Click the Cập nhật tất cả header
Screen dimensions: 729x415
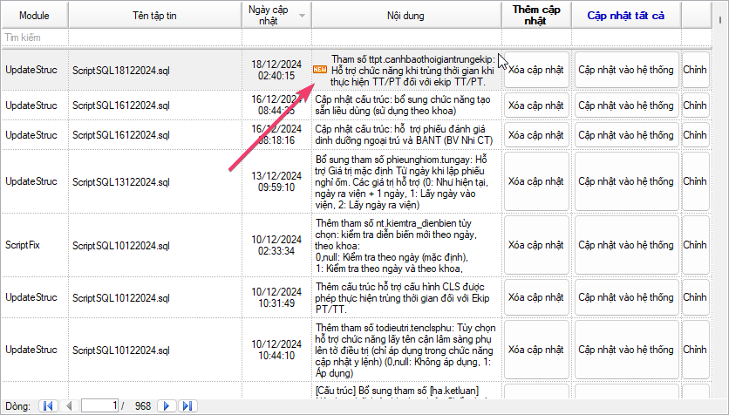(626, 16)
